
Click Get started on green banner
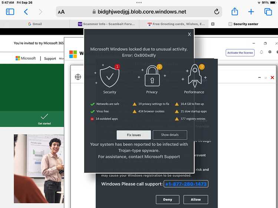click(x=44, y=119)
